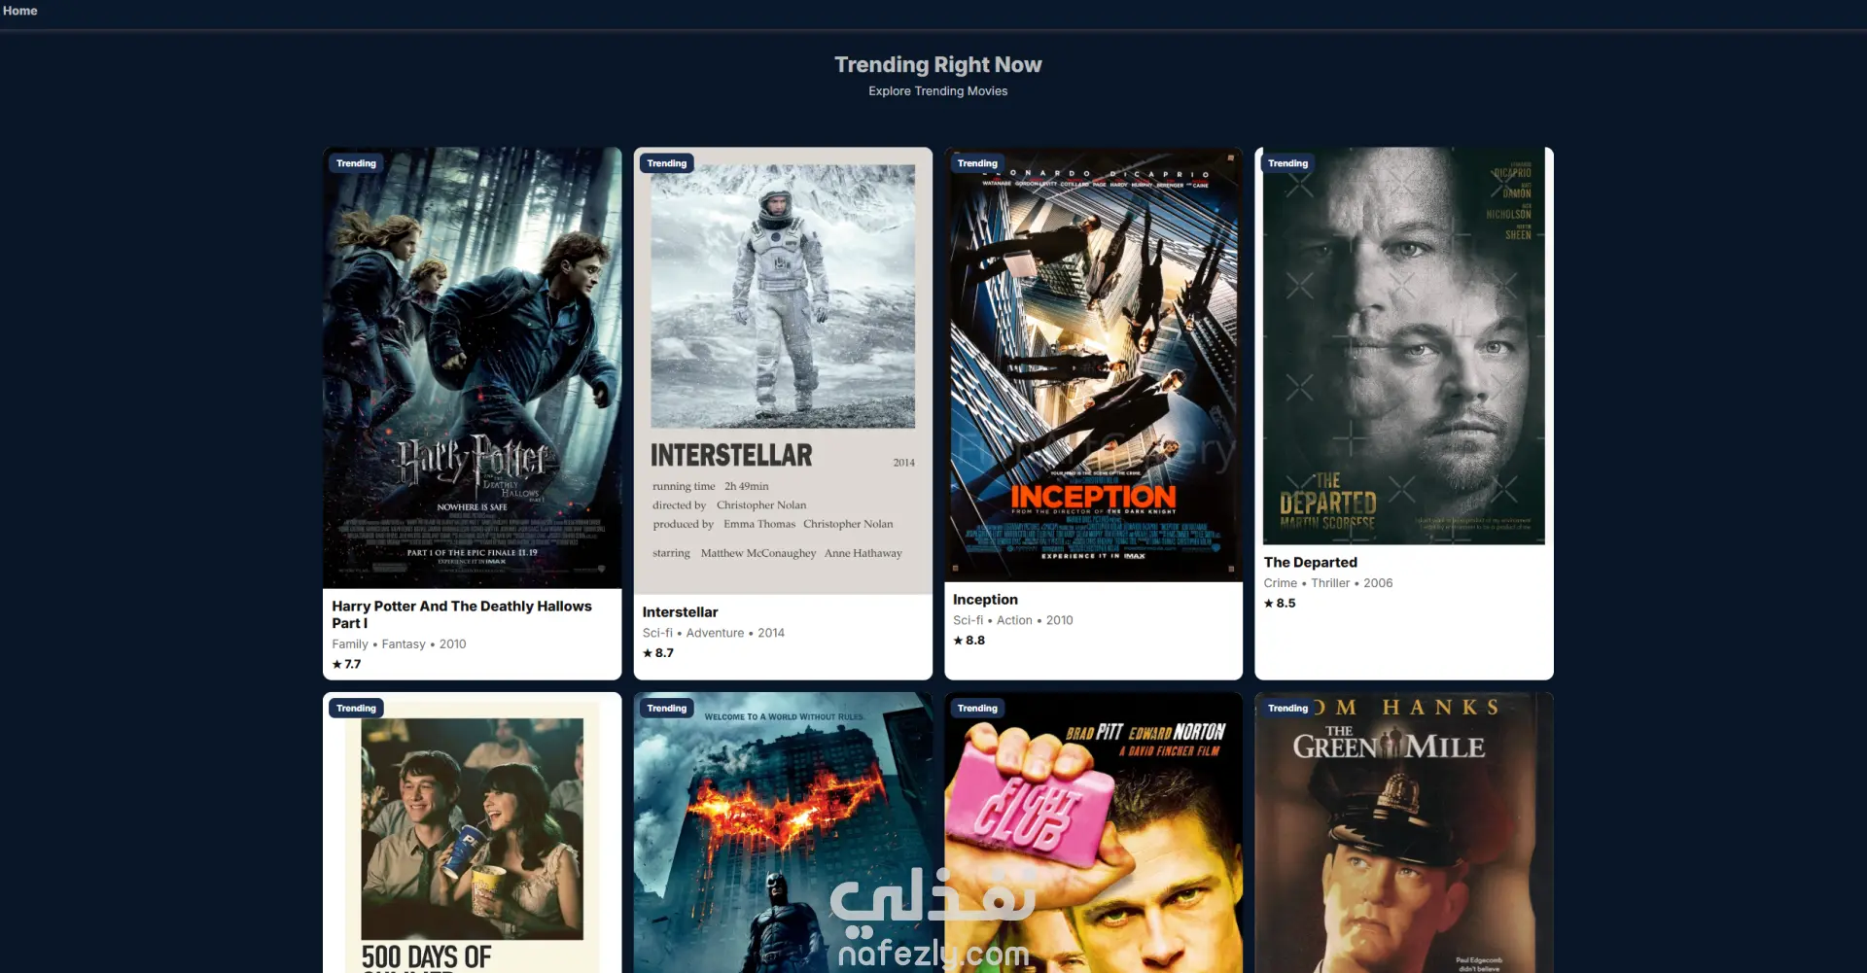Open the Fight Club movie poster
The width and height of the screenshot is (1867, 973).
1093,833
